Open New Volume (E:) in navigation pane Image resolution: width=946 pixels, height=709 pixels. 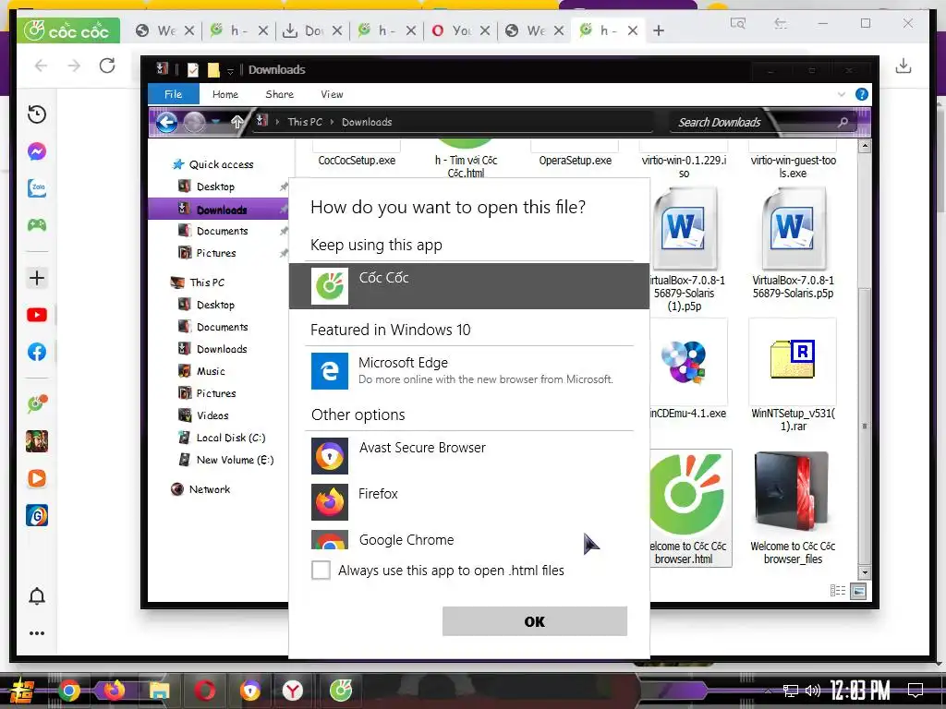coord(235,460)
